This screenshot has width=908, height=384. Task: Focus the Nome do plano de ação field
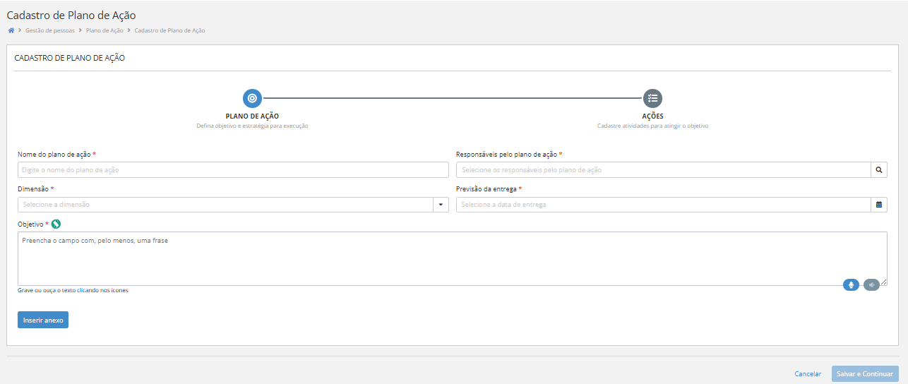tap(233, 169)
